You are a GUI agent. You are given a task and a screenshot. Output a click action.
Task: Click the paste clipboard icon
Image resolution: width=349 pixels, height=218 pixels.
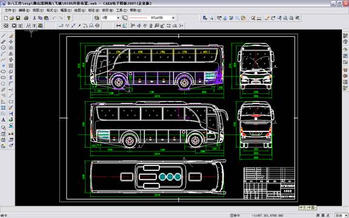46,18
